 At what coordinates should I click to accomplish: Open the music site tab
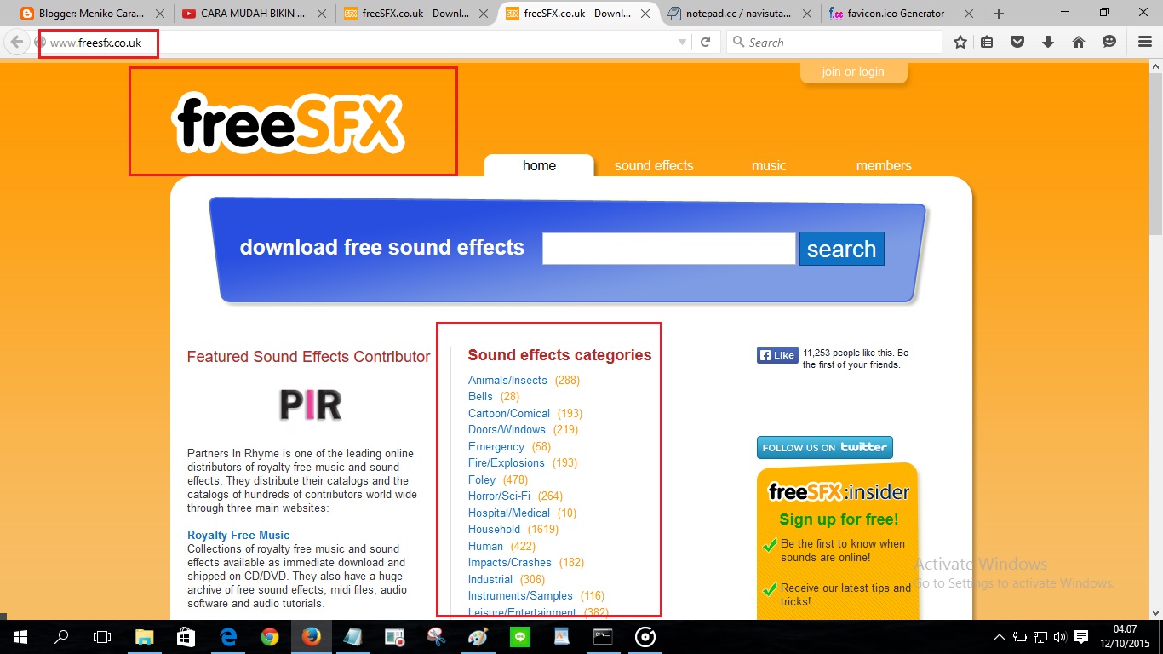[x=769, y=165]
